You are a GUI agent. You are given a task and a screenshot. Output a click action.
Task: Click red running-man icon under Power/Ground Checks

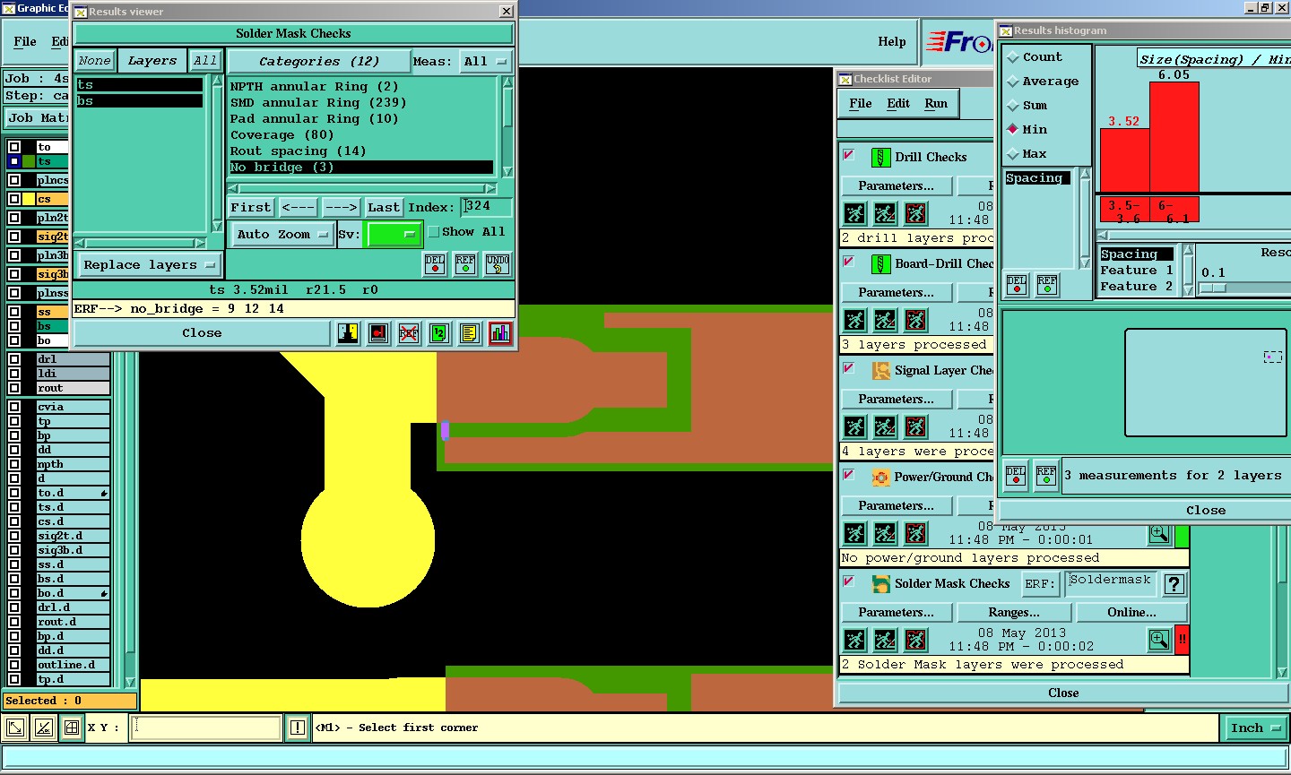pos(915,533)
